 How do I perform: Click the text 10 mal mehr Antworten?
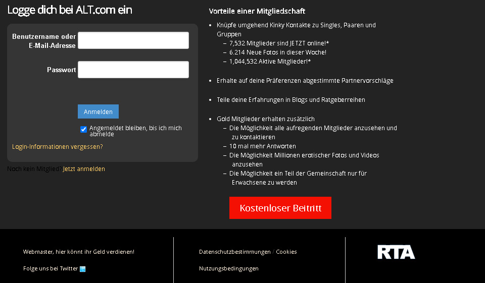tap(263, 146)
